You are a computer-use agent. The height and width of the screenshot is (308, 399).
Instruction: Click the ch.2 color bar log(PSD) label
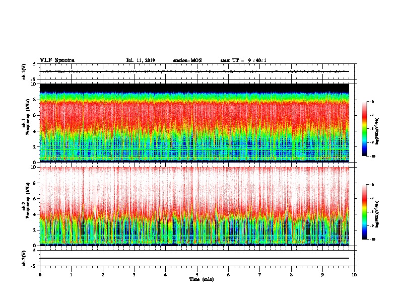(x=377, y=214)
